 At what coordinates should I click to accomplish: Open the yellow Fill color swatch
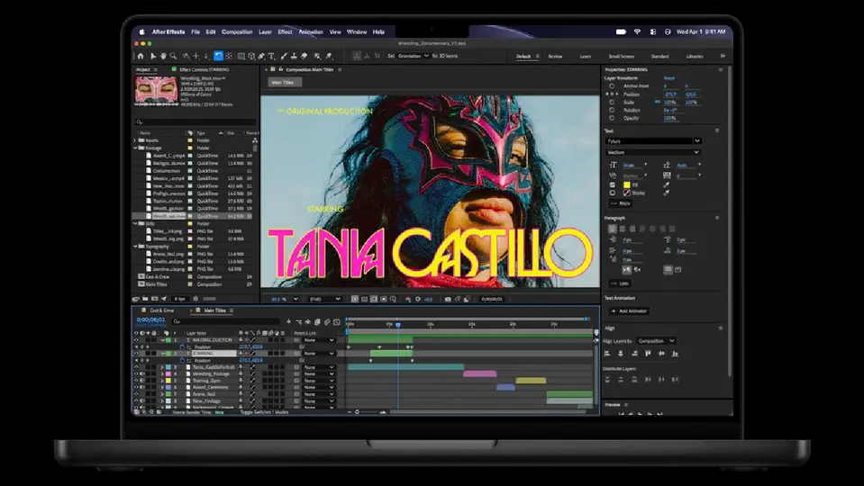[626, 184]
